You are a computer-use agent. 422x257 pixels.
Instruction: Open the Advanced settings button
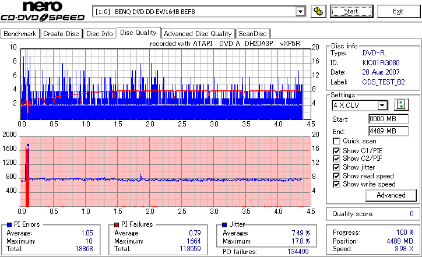391,195
